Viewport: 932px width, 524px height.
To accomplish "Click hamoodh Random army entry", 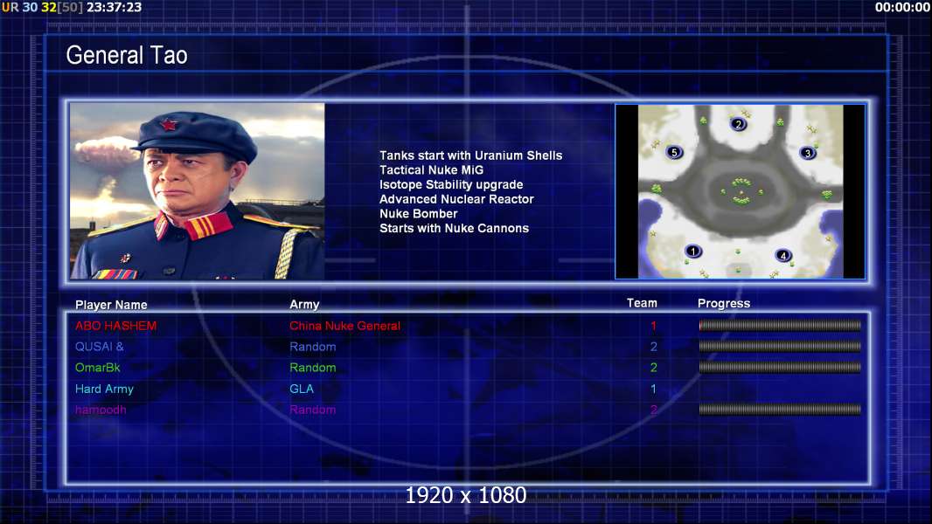I will click(x=313, y=410).
